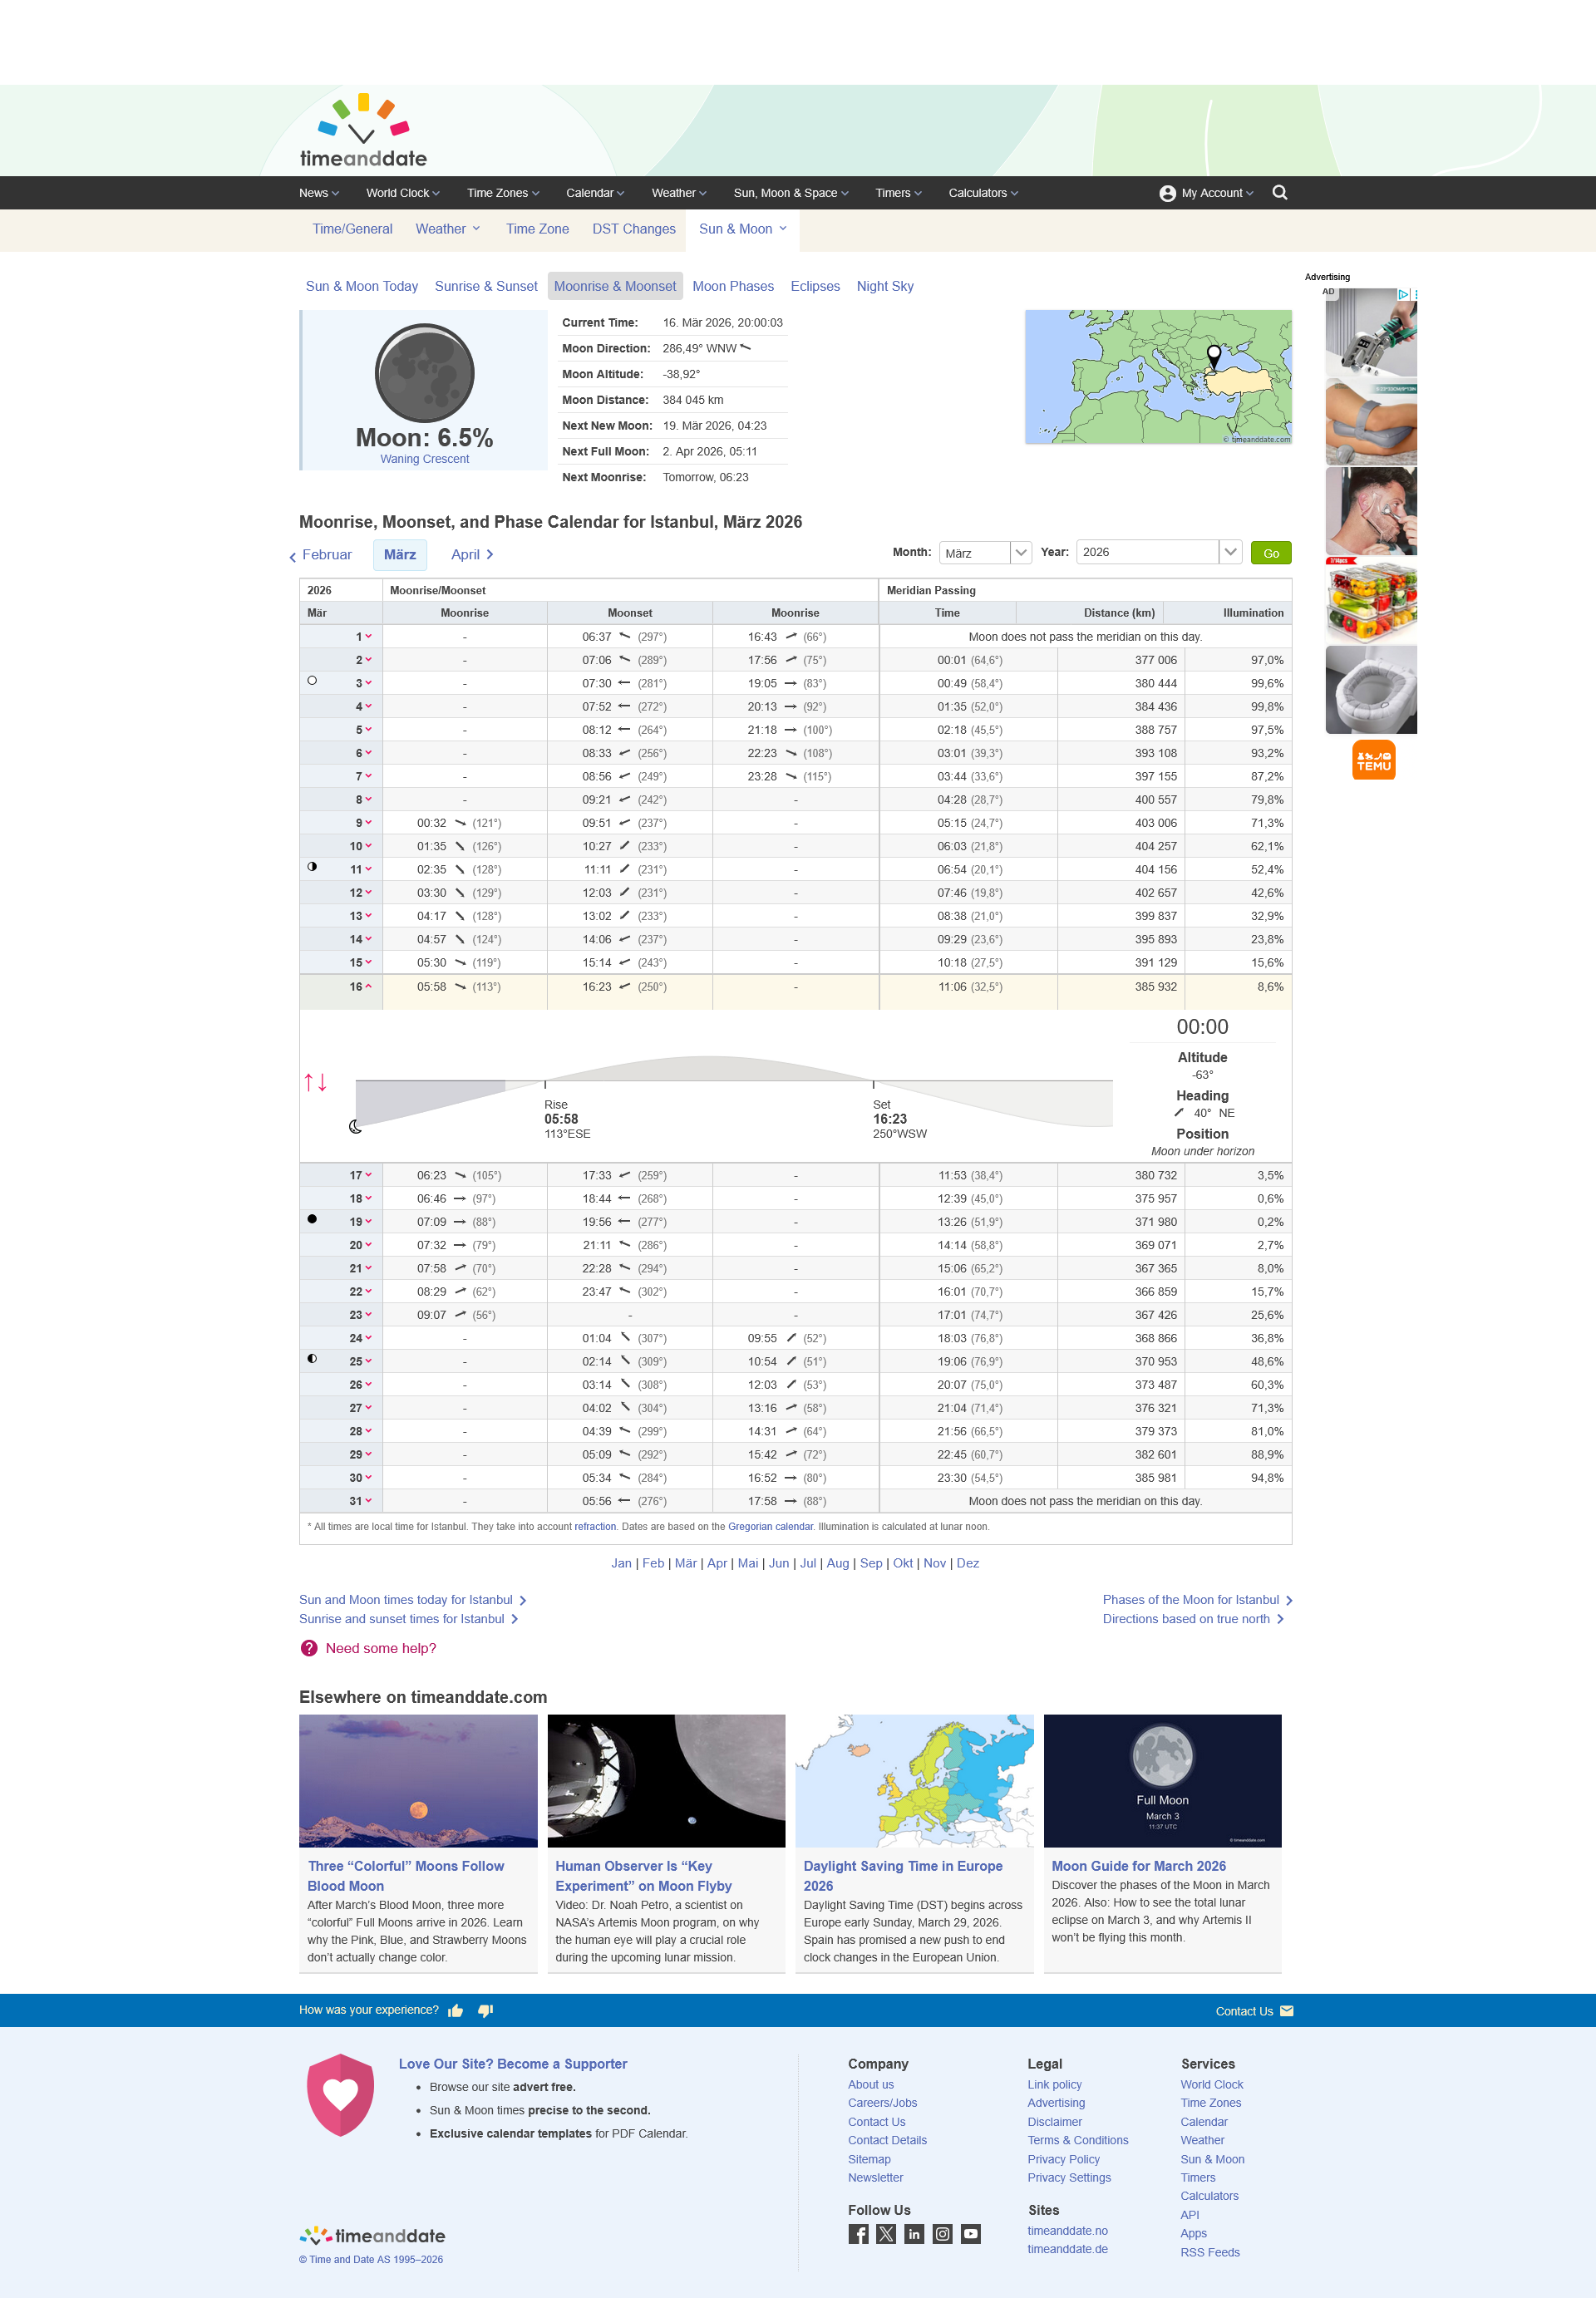Click the Istanbul location map thumbnail
Image resolution: width=1596 pixels, height=2298 pixels.
[1157, 376]
